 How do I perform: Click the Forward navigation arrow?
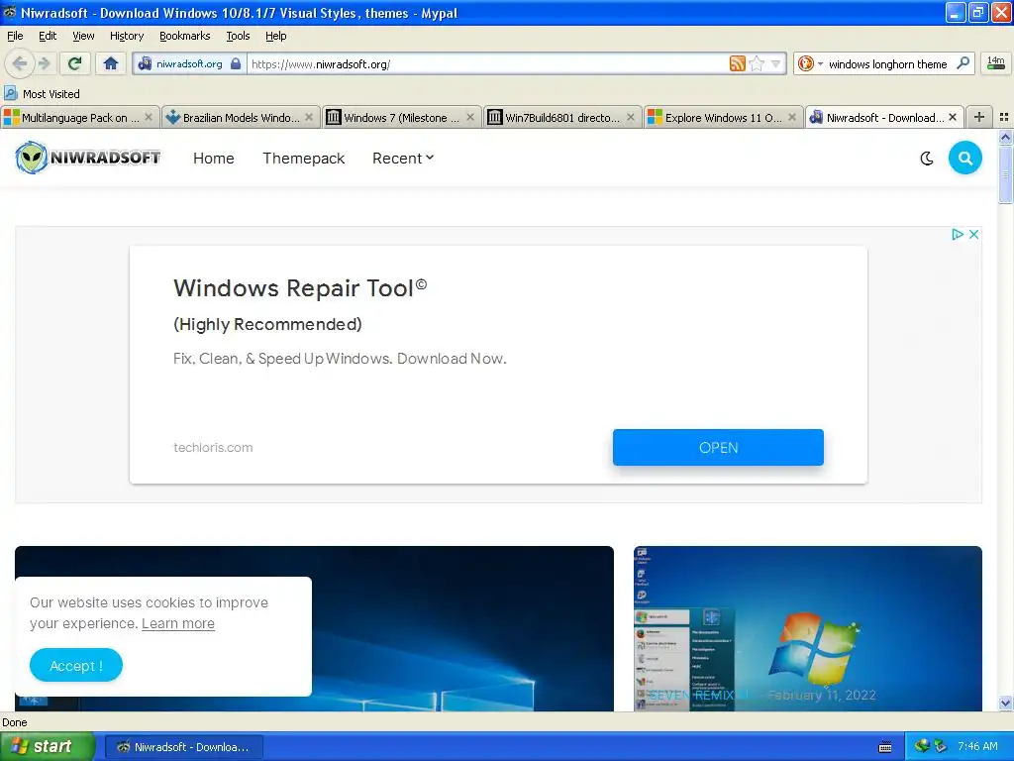point(44,63)
